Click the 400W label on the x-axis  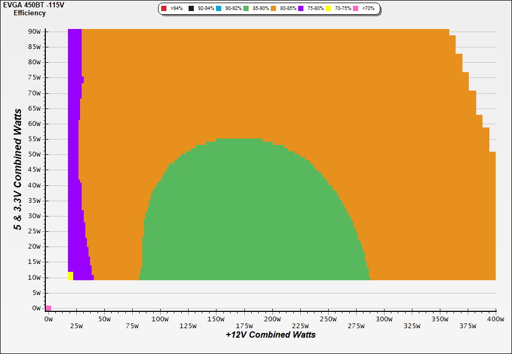coord(495,319)
